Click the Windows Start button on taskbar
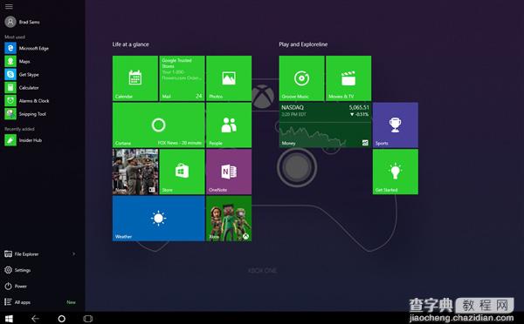Screen dimensions: 524x324 click(x=9, y=319)
